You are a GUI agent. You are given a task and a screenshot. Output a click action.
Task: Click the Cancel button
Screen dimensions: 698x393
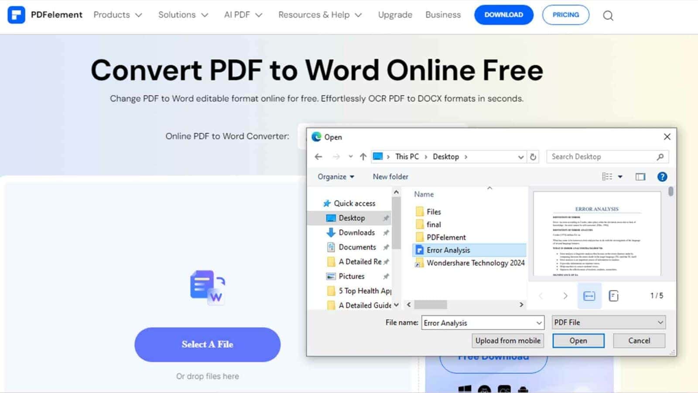click(x=639, y=341)
